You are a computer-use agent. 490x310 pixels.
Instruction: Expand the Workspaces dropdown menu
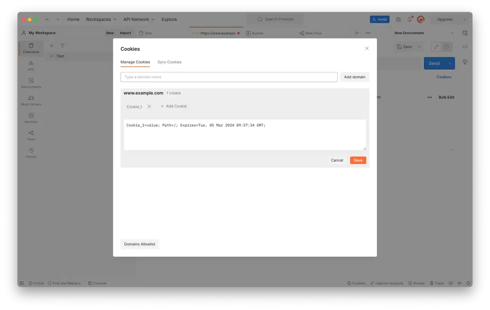pos(101,19)
